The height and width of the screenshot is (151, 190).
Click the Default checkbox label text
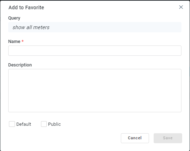click(x=24, y=124)
